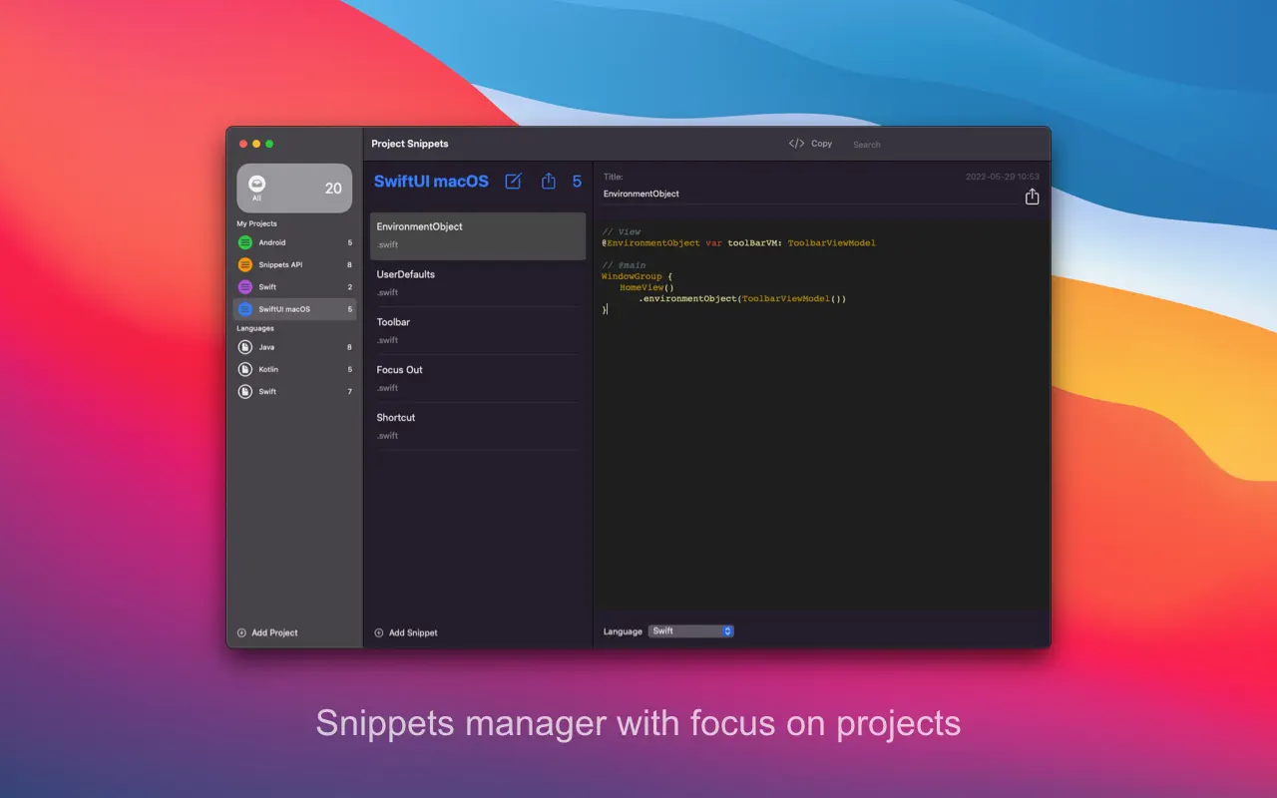This screenshot has width=1277, height=798.
Task: Click the All projects avatar icon
Action: click(x=257, y=184)
